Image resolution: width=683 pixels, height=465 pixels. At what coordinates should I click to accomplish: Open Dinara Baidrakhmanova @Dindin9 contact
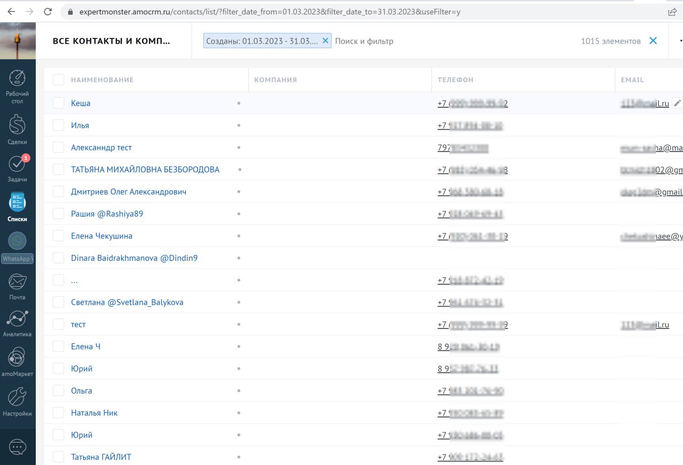[134, 258]
